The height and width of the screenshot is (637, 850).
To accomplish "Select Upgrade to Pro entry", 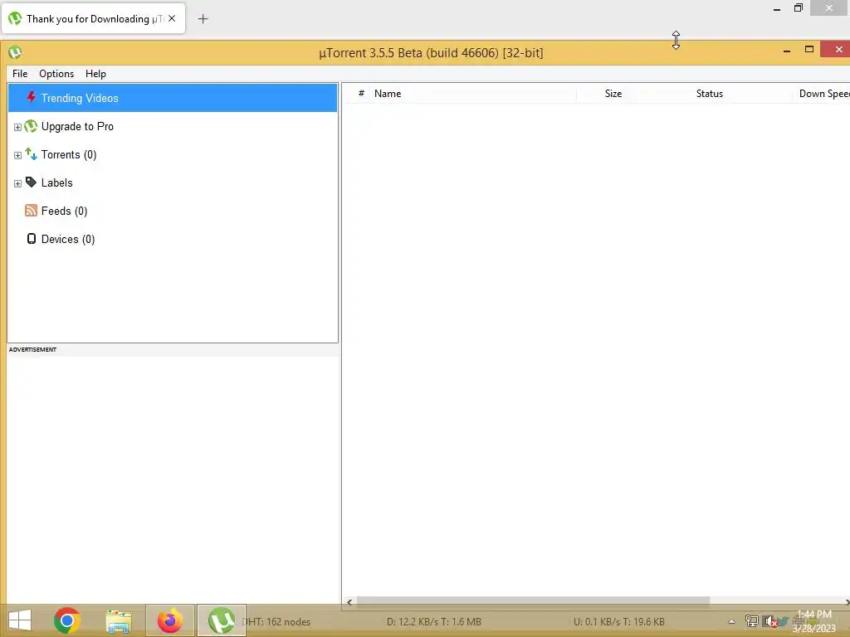I will pyautogui.click(x=77, y=126).
